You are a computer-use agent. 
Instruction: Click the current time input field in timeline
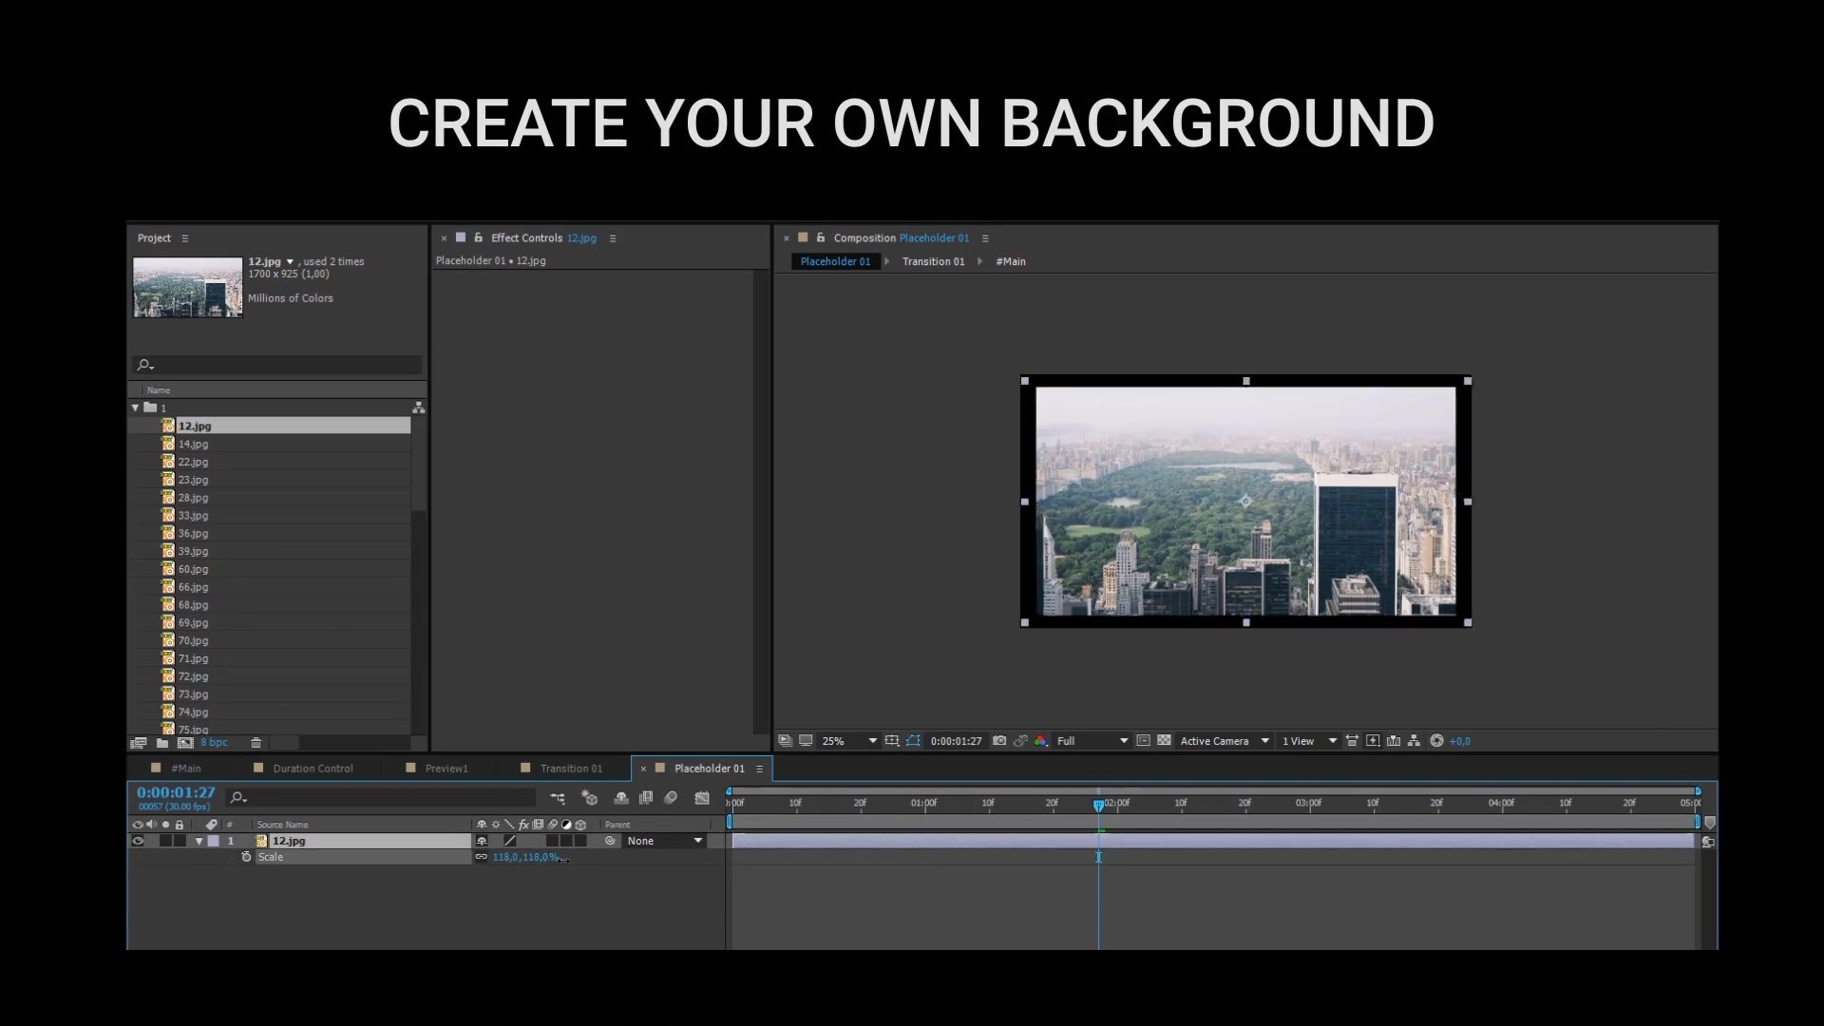coord(176,791)
